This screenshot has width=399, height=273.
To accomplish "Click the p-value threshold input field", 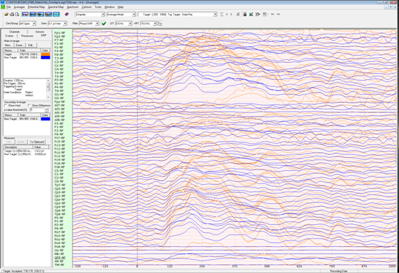I will point(37,110).
